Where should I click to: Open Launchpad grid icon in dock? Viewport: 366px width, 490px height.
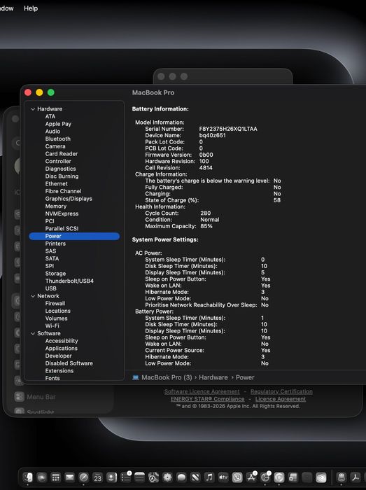click(55, 477)
